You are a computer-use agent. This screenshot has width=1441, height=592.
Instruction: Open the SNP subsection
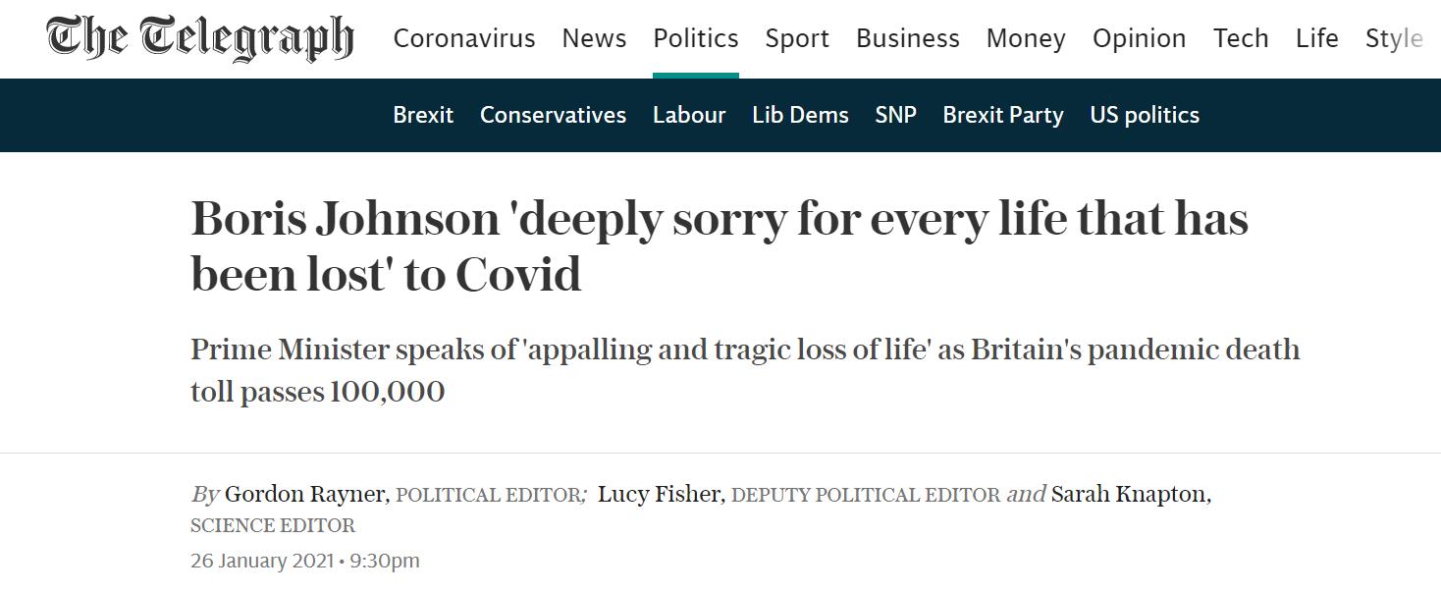[x=895, y=115]
